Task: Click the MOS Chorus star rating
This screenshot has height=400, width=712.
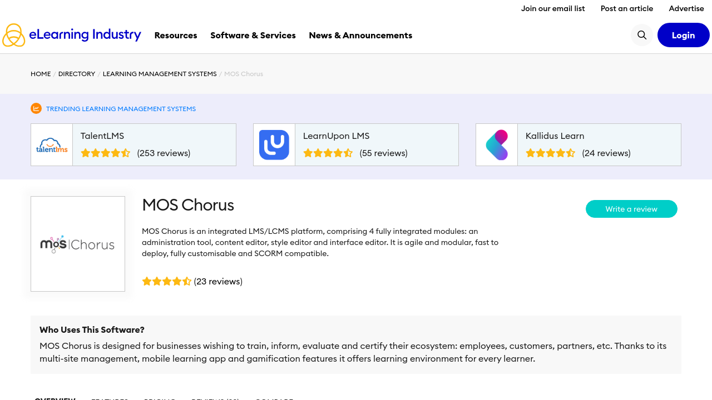Action: point(167,281)
